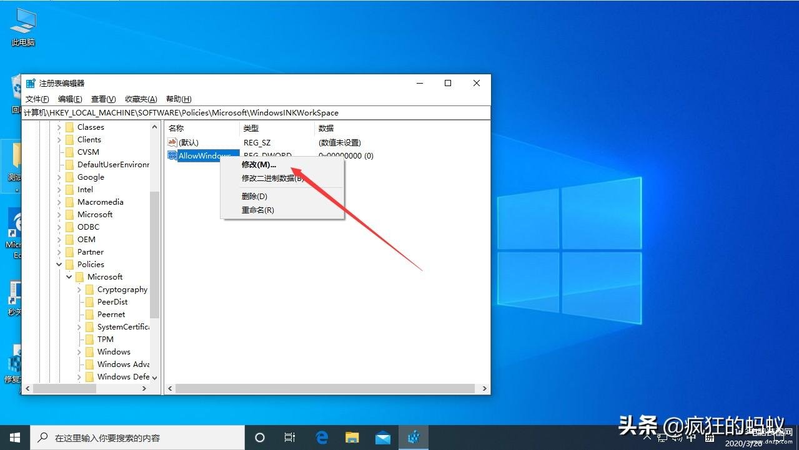Open the 文件(F) menu
The width and height of the screenshot is (799, 450).
coord(37,99)
